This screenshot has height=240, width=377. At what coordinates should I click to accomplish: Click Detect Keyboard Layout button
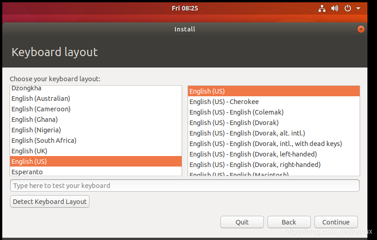tap(50, 202)
